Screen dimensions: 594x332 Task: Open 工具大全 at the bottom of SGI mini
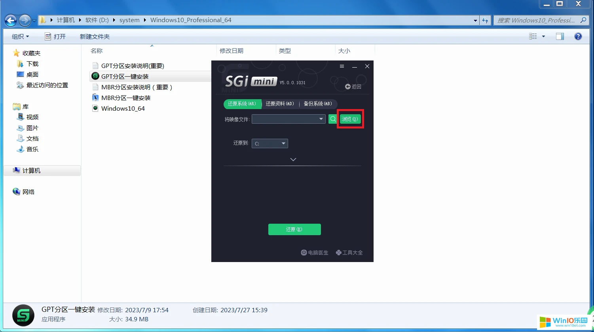click(x=349, y=253)
